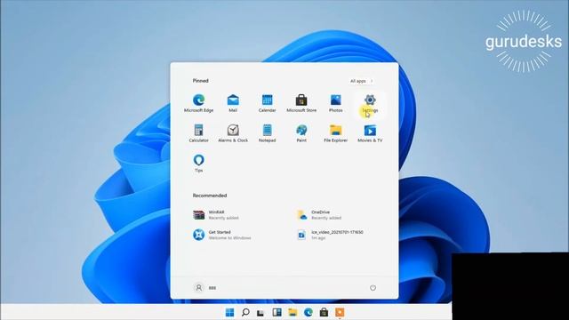This screenshot has width=569, height=320.
Task: Open taskbar Search magnifier
Action: point(245,312)
